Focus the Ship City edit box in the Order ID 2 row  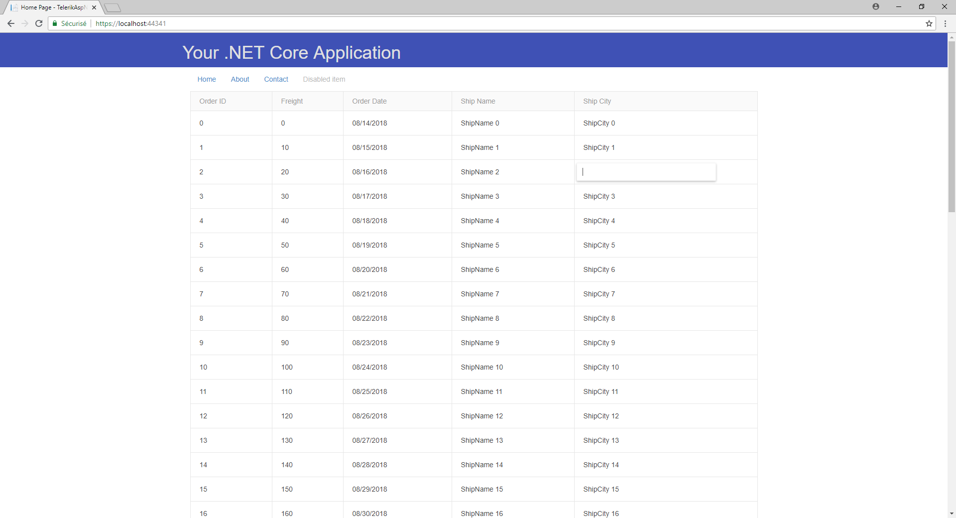(646, 172)
